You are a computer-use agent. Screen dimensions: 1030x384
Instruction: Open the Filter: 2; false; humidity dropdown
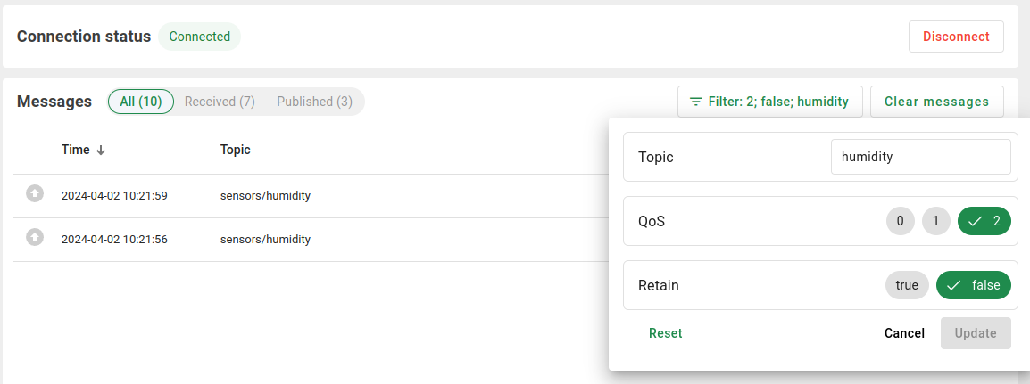coord(769,102)
